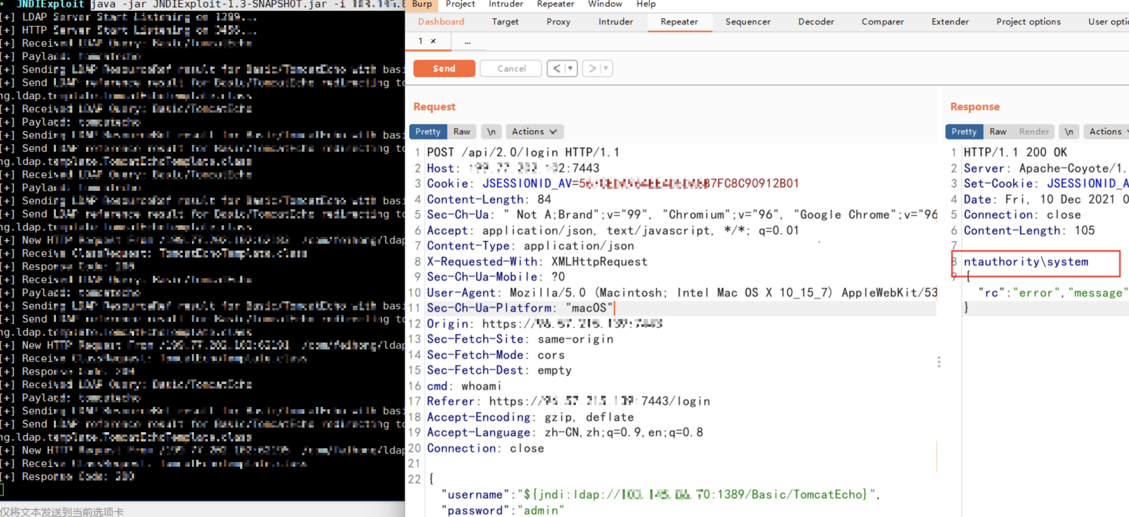Open the Project options tab
Viewport: 1129px width, 517px height.
[1028, 21]
